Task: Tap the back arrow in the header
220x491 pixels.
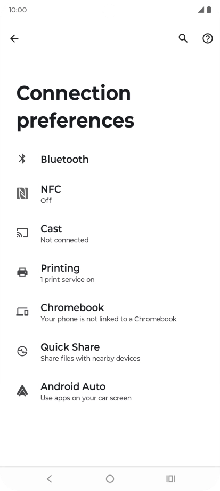Action: click(x=14, y=38)
